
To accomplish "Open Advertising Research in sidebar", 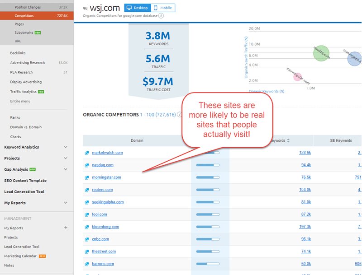I will tap(28, 63).
